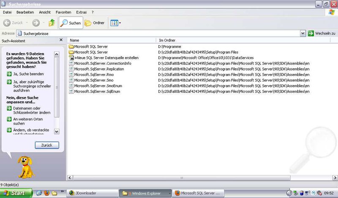Launch Internet Explorer from quick launch

coord(39,193)
